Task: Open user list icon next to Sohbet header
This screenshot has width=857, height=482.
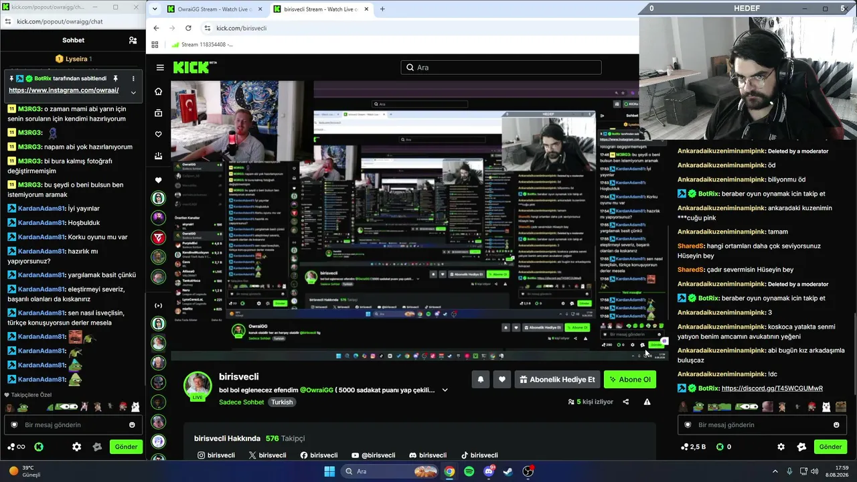Action: click(x=133, y=40)
